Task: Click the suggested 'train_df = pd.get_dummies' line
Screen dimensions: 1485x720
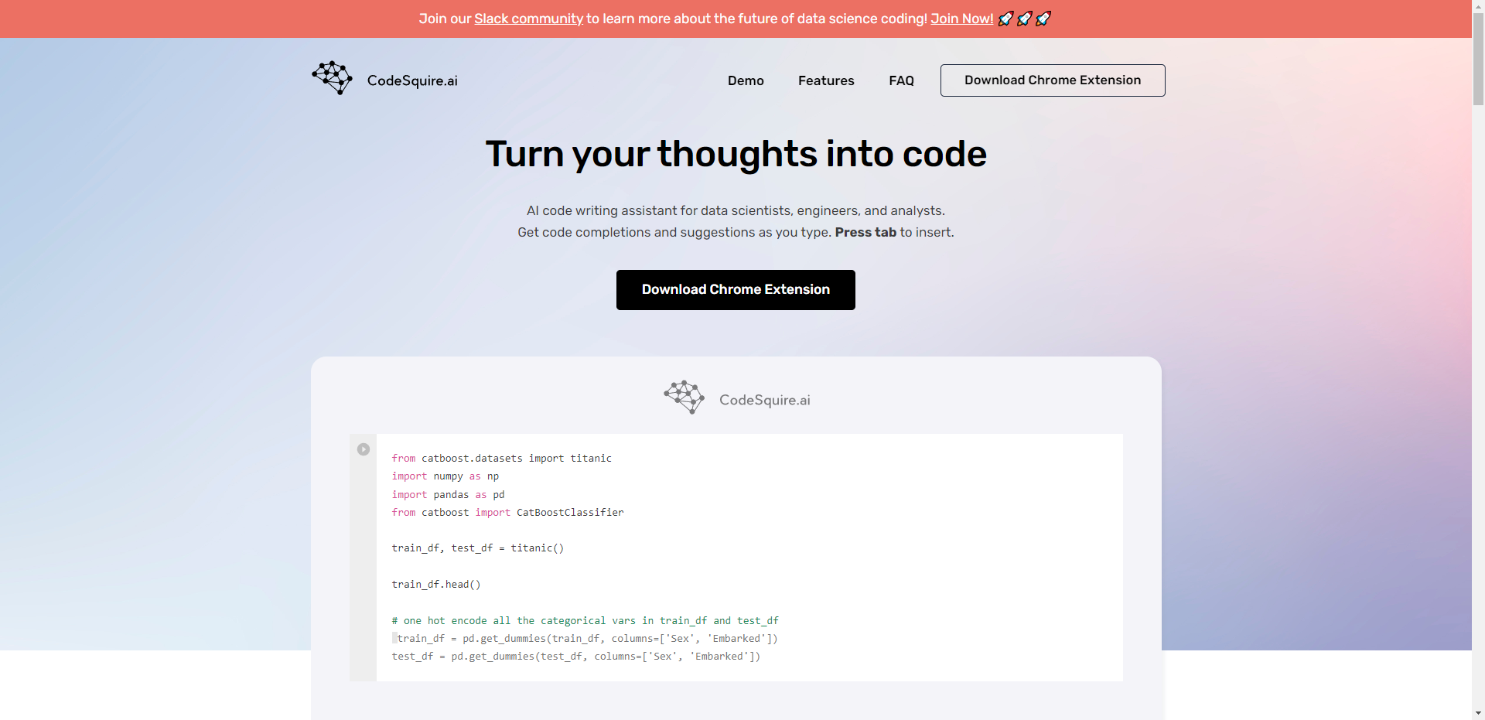Action: tap(587, 639)
